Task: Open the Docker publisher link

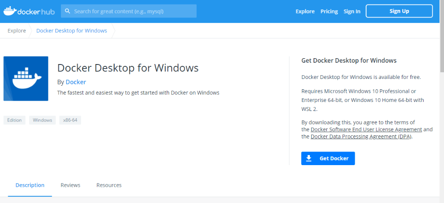Action: [76, 82]
